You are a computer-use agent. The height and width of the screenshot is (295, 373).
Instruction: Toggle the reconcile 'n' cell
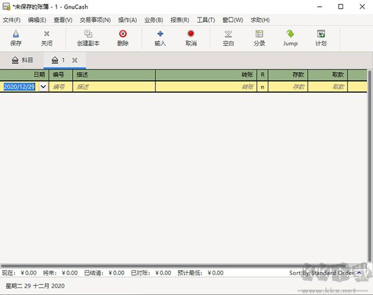click(x=262, y=87)
